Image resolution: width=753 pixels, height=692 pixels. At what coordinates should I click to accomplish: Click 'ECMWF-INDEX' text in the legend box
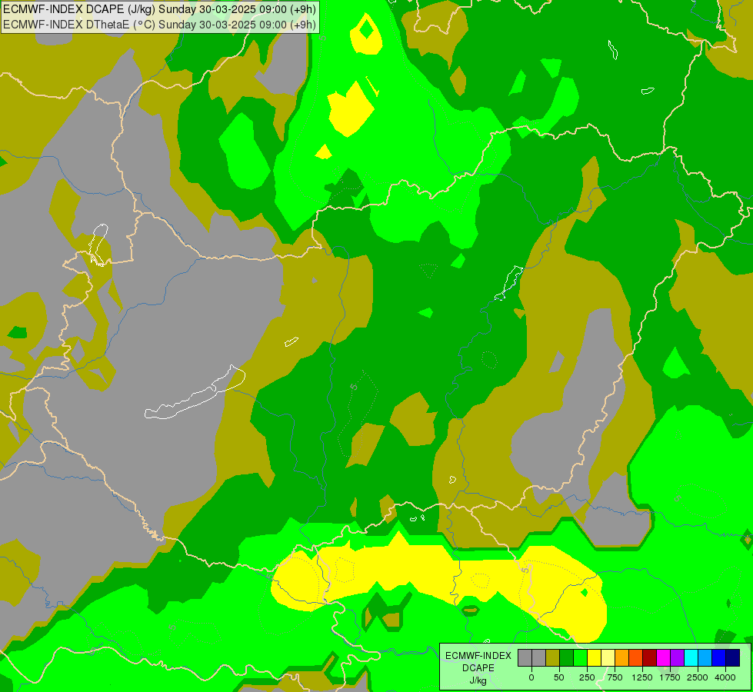click(x=478, y=656)
